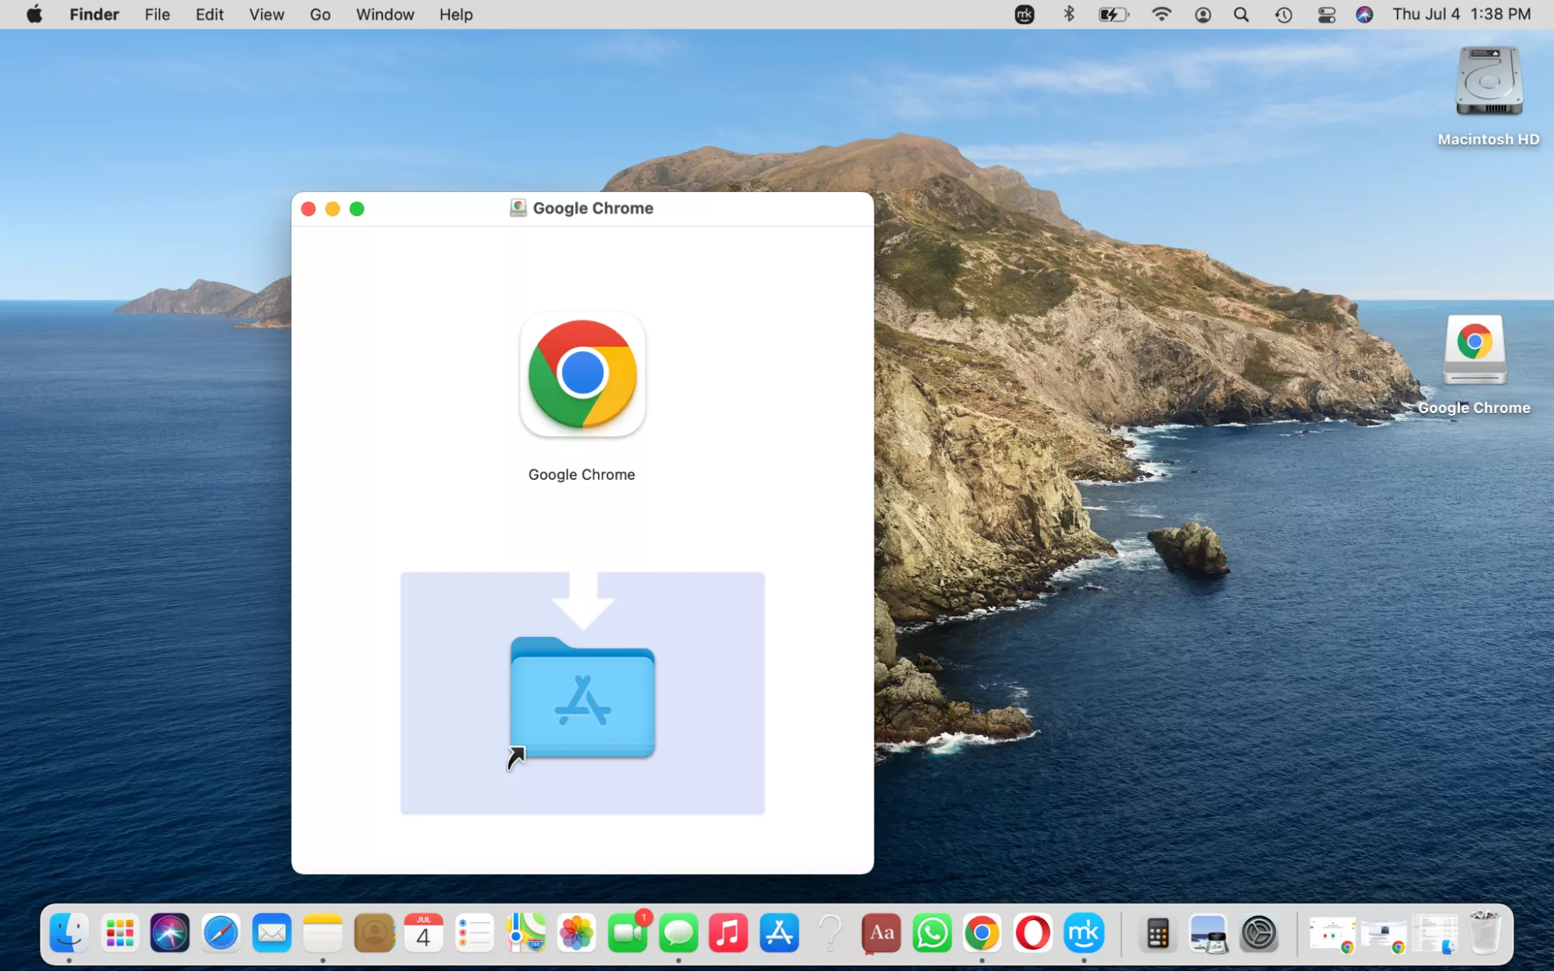Open the Music app in Dock
The height and width of the screenshot is (972, 1554).
point(728,932)
